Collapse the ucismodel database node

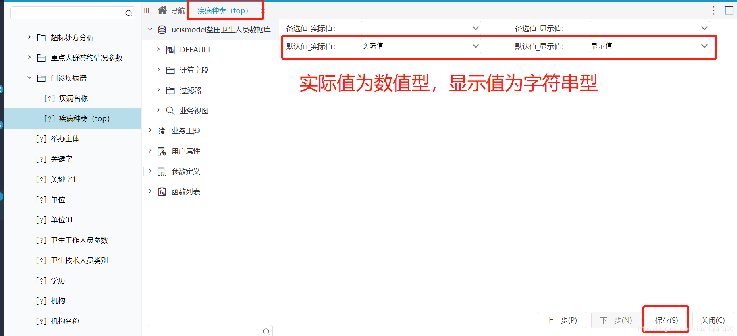(150, 29)
